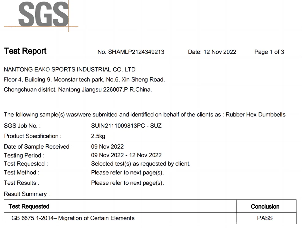Click Selected test(s) as requested by client

click(141, 164)
